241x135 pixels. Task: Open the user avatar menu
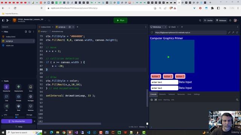235,20
